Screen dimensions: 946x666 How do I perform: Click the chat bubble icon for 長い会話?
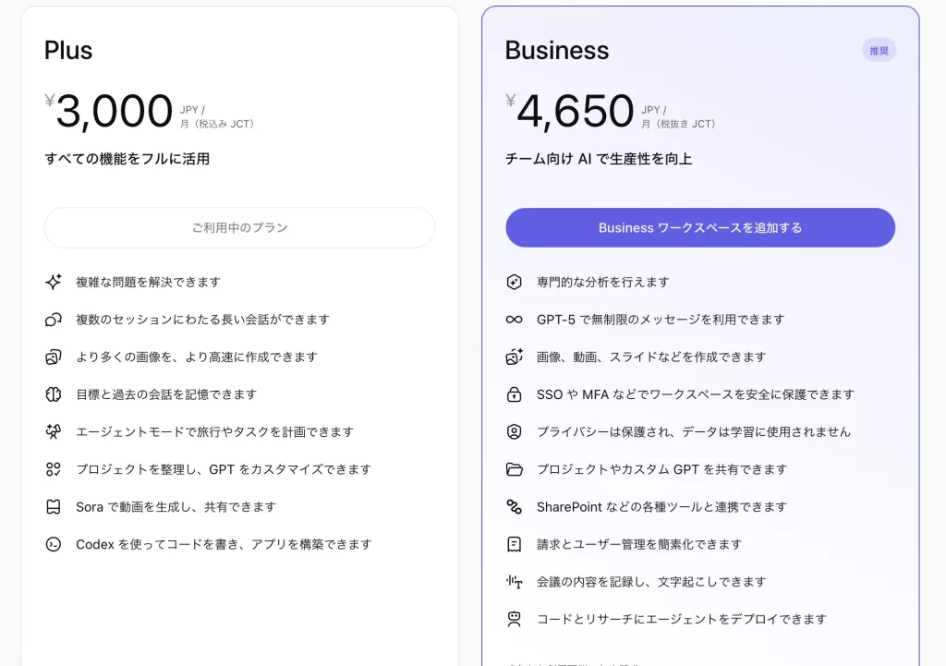tap(54, 320)
